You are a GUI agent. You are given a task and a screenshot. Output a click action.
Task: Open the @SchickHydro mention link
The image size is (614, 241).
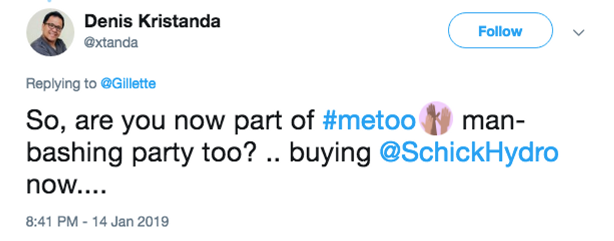(x=469, y=153)
